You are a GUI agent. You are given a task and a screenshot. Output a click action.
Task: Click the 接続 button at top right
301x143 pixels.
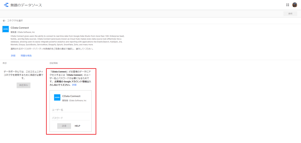point(290,14)
